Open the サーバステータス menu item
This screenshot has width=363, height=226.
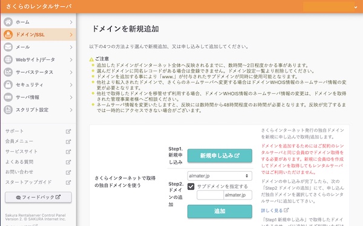coord(38,72)
